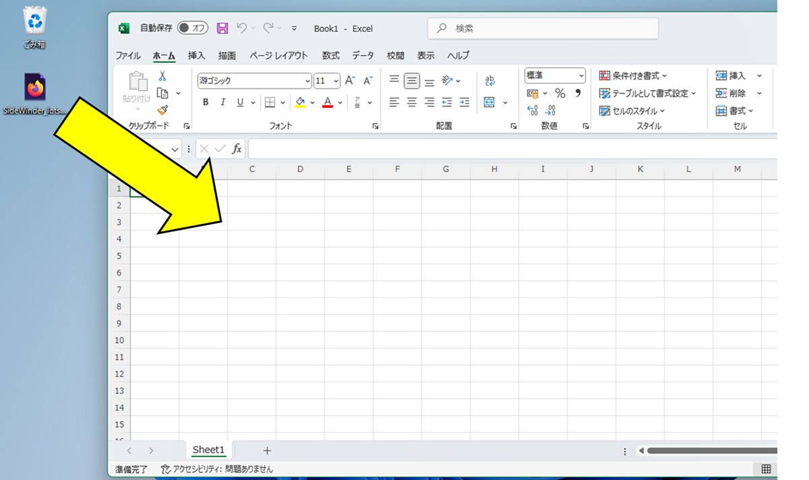809x480 pixels.
Task: Click the Increase Font Size icon
Action: pyautogui.click(x=350, y=81)
